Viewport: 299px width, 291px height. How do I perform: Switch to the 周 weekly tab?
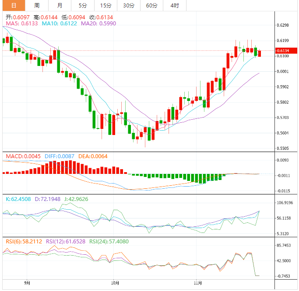point(37,5)
